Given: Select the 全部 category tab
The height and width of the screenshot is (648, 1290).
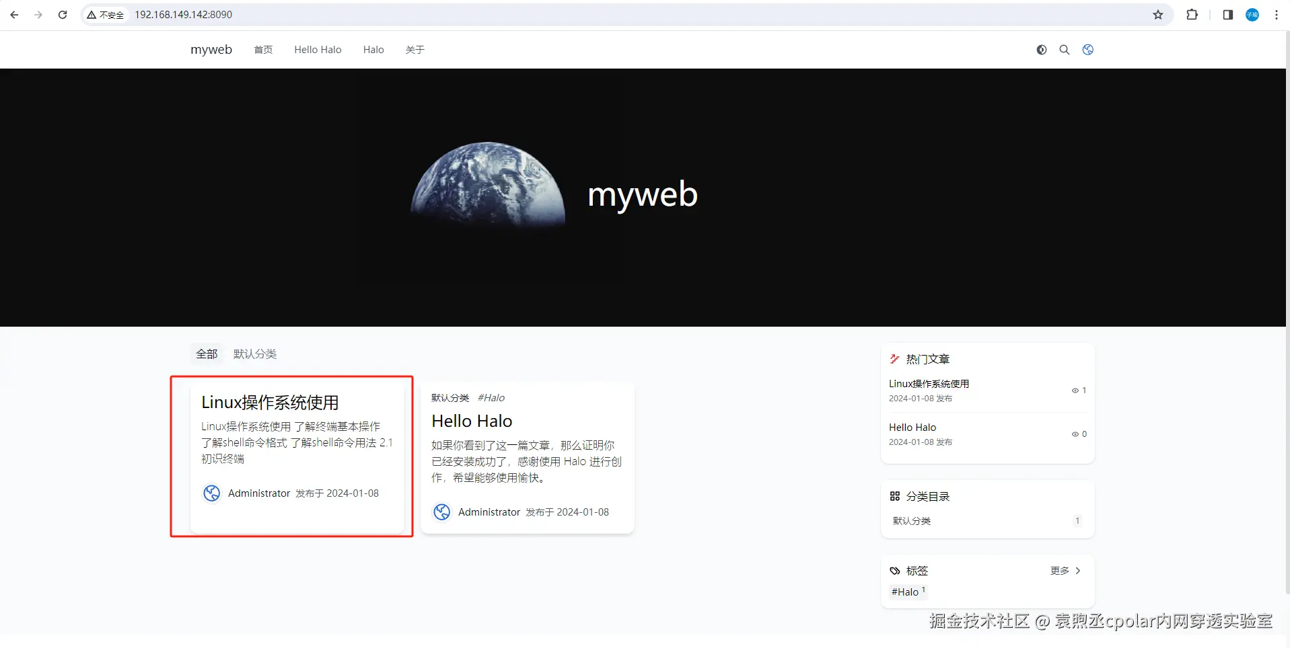Looking at the screenshot, I should (x=207, y=354).
